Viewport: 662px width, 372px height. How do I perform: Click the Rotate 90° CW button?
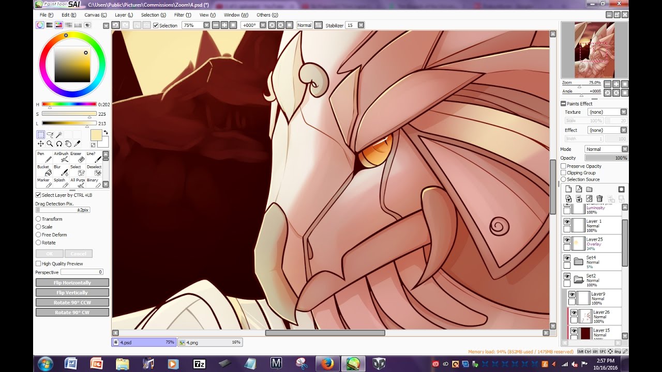tap(72, 312)
